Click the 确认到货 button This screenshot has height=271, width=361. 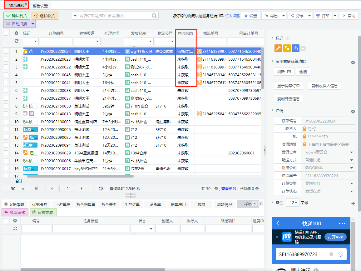click(17, 16)
